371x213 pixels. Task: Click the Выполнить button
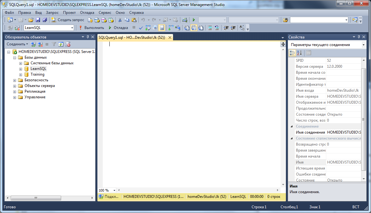click(x=91, y=28)
